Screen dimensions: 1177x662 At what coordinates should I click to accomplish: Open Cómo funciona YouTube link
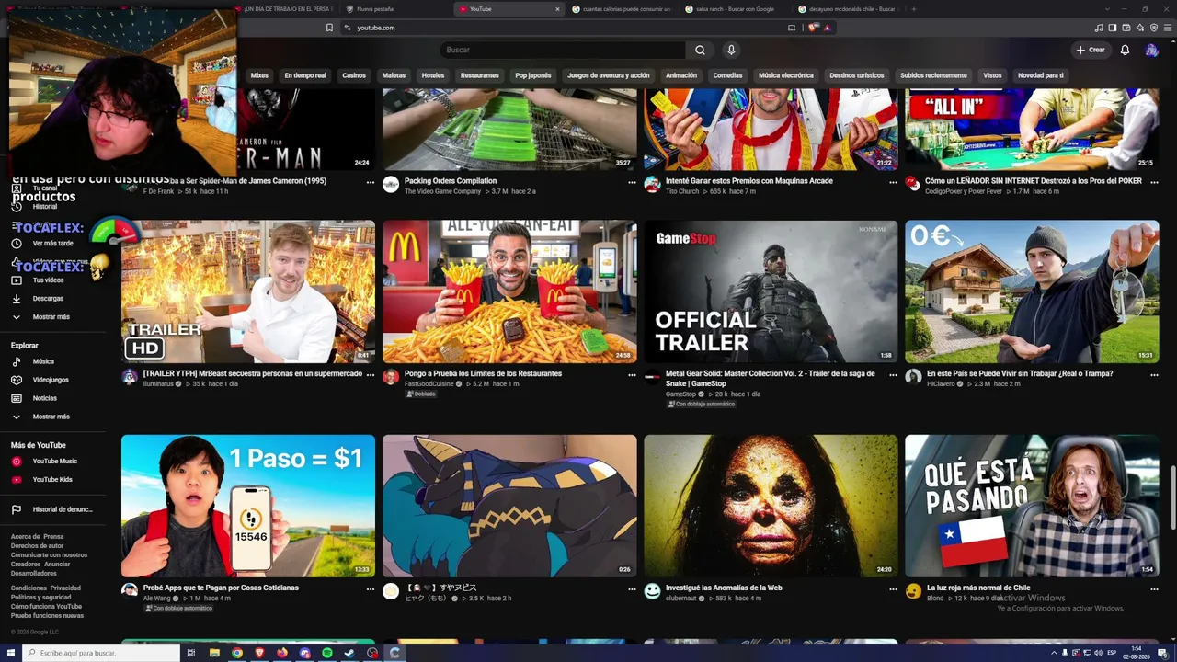(46, 607)
